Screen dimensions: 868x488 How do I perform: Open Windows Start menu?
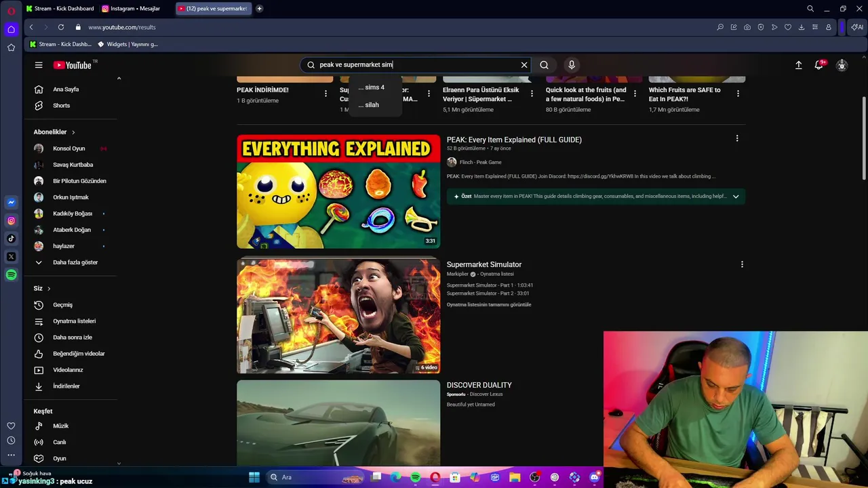point(254,477)
